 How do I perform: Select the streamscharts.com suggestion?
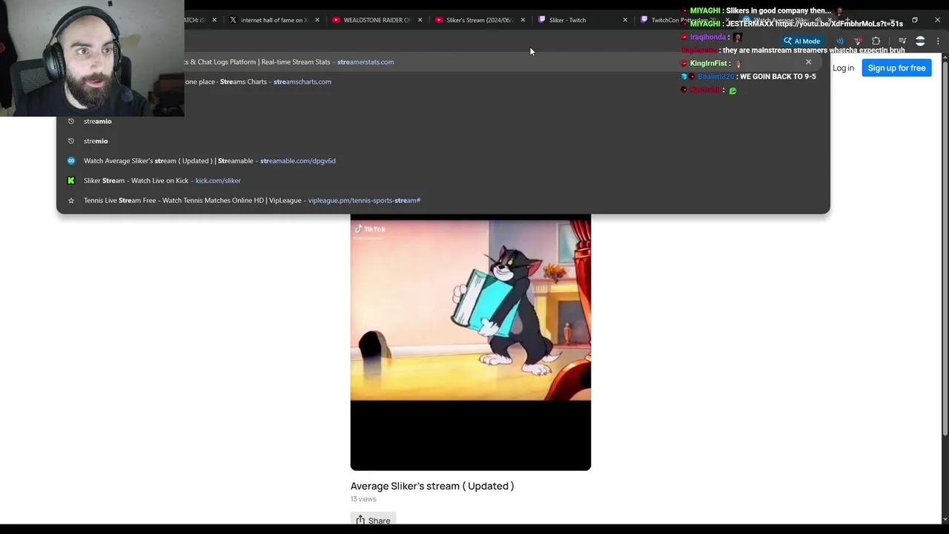tap(443, 82)
